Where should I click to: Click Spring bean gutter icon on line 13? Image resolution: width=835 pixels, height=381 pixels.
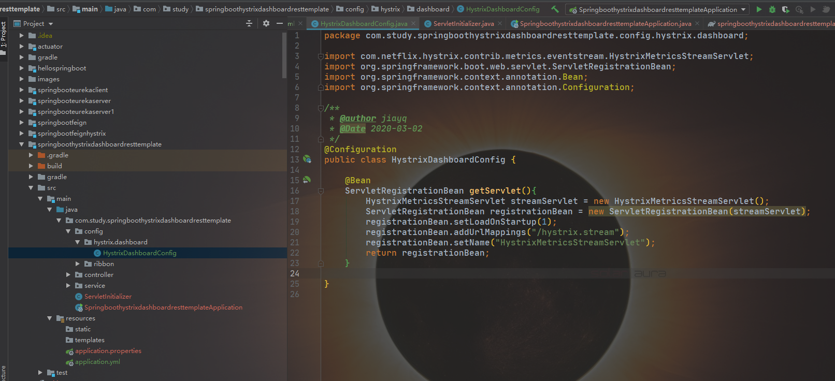[x=307, y=159]
